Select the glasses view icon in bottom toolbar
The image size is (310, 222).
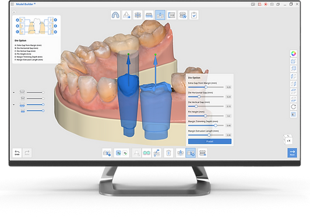click(146, 153)
